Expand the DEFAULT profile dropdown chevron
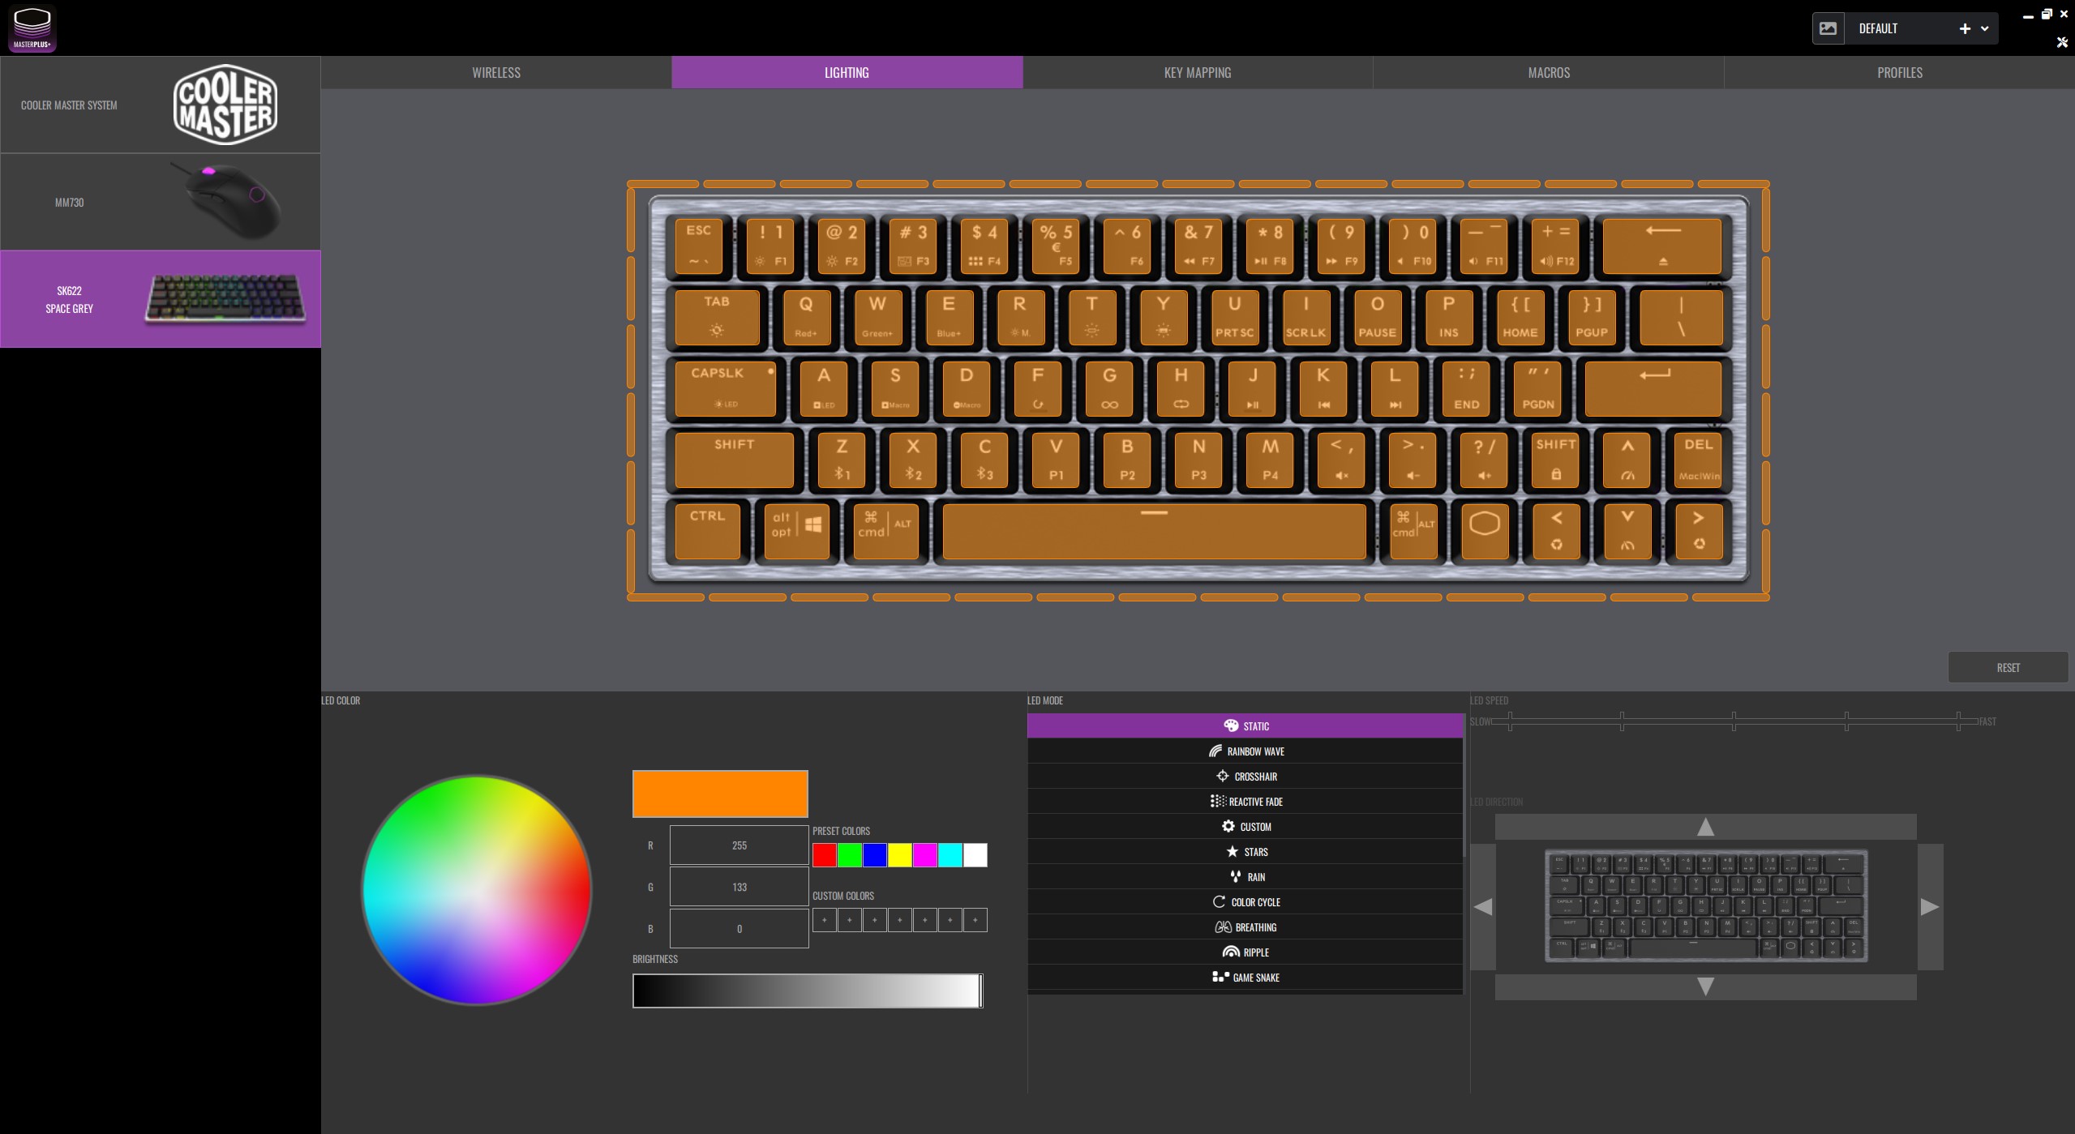Image resolution: width=2075 pixels, height=1134 pixels. click(1984, 28)
